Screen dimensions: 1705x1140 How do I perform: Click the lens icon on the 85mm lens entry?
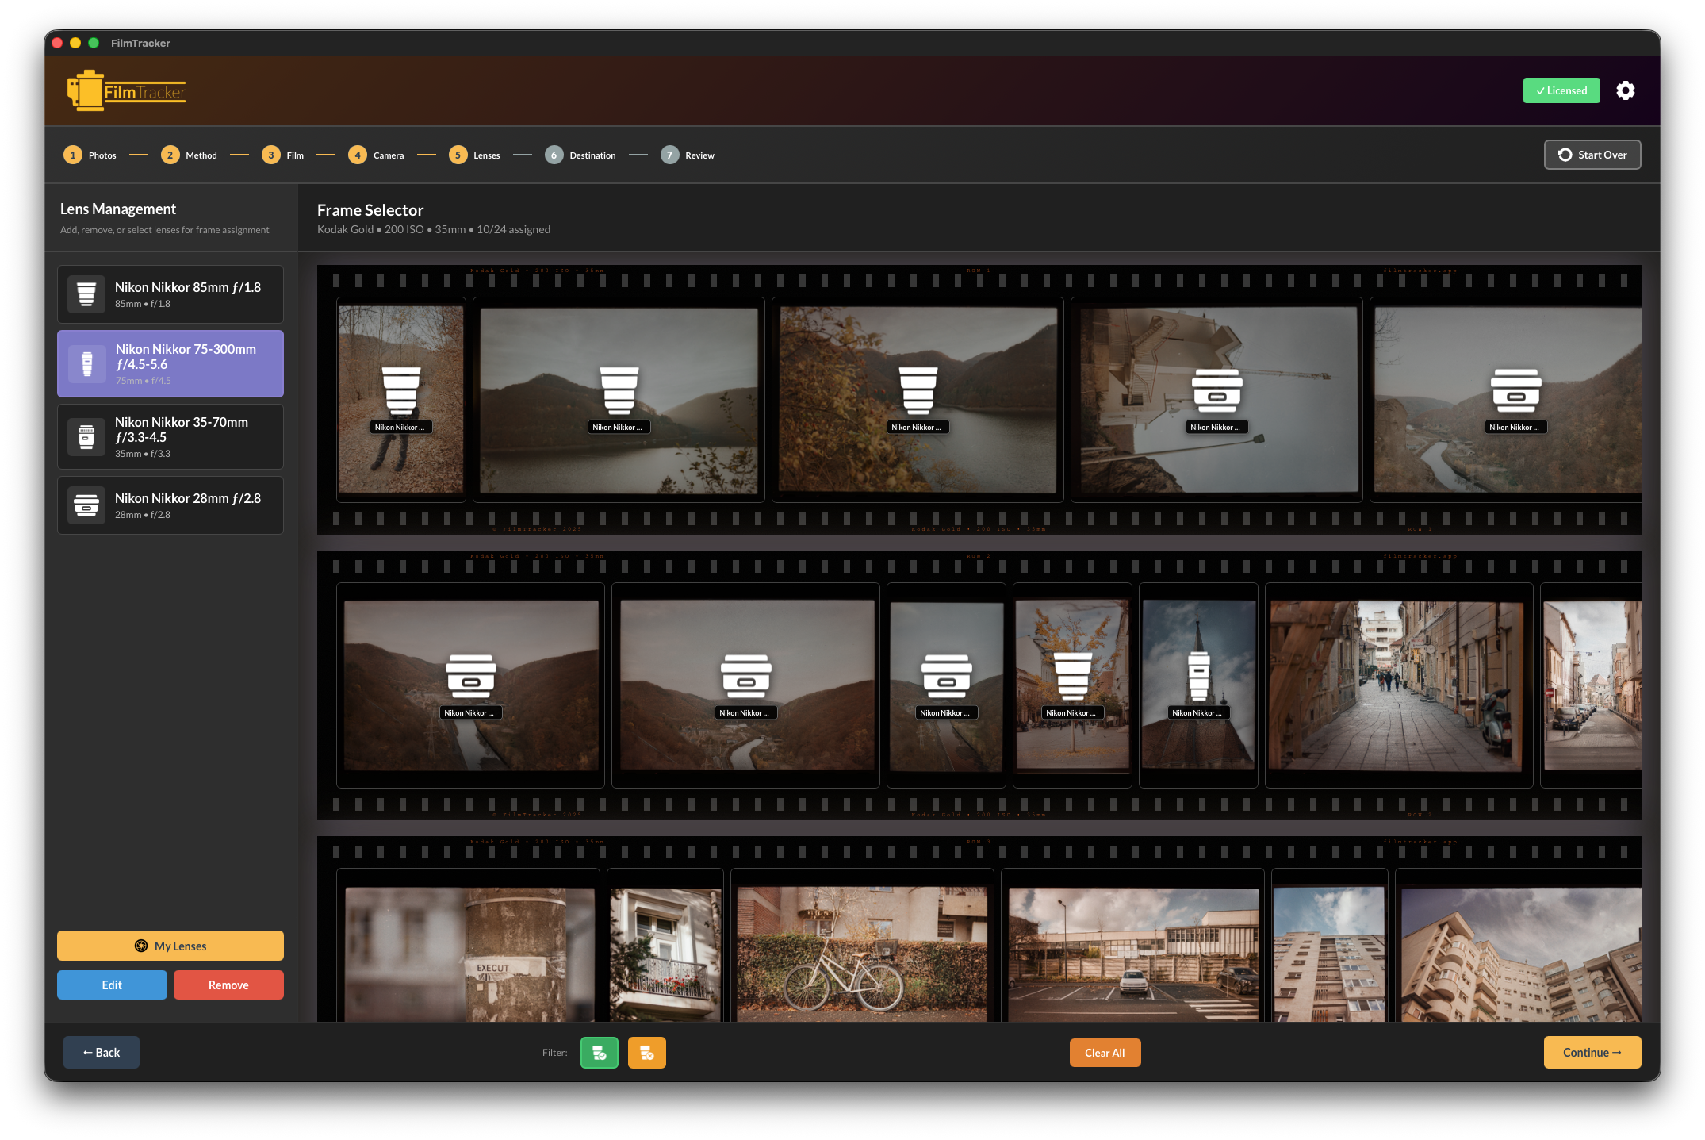click(86, 294)
